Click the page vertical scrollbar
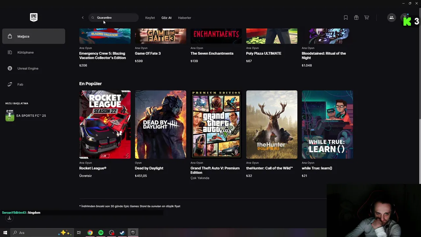 [x=420, y=151]
